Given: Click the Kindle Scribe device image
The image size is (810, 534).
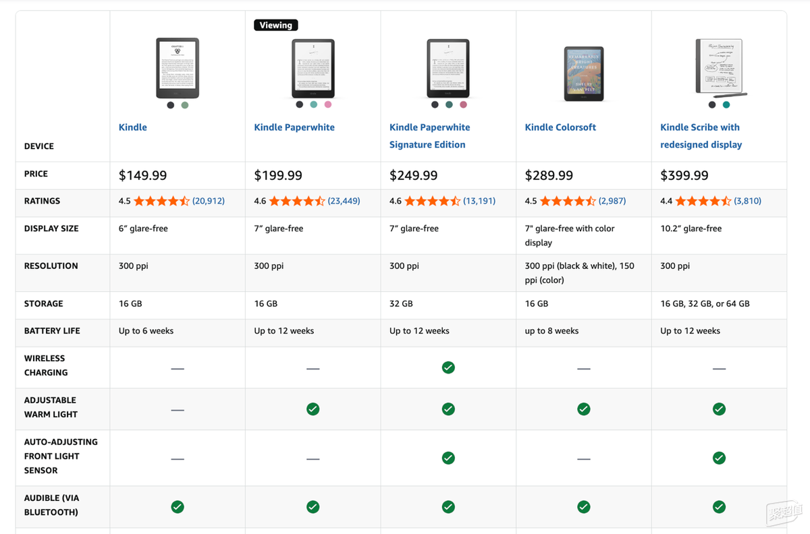Looking at the screenshot, I should click(x=720, y=67).
